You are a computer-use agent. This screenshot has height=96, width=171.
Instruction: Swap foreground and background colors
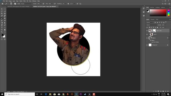coord(5,34)
